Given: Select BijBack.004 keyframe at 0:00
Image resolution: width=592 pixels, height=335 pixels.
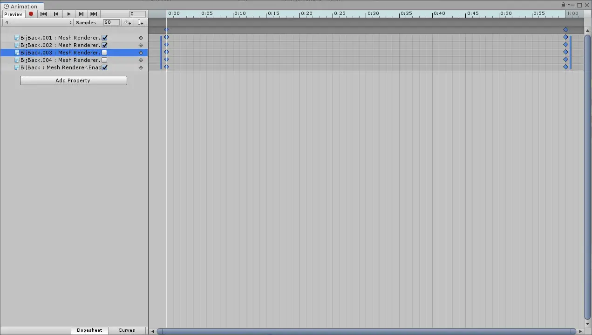Looking at the screenshot, I should coord(167,60).
